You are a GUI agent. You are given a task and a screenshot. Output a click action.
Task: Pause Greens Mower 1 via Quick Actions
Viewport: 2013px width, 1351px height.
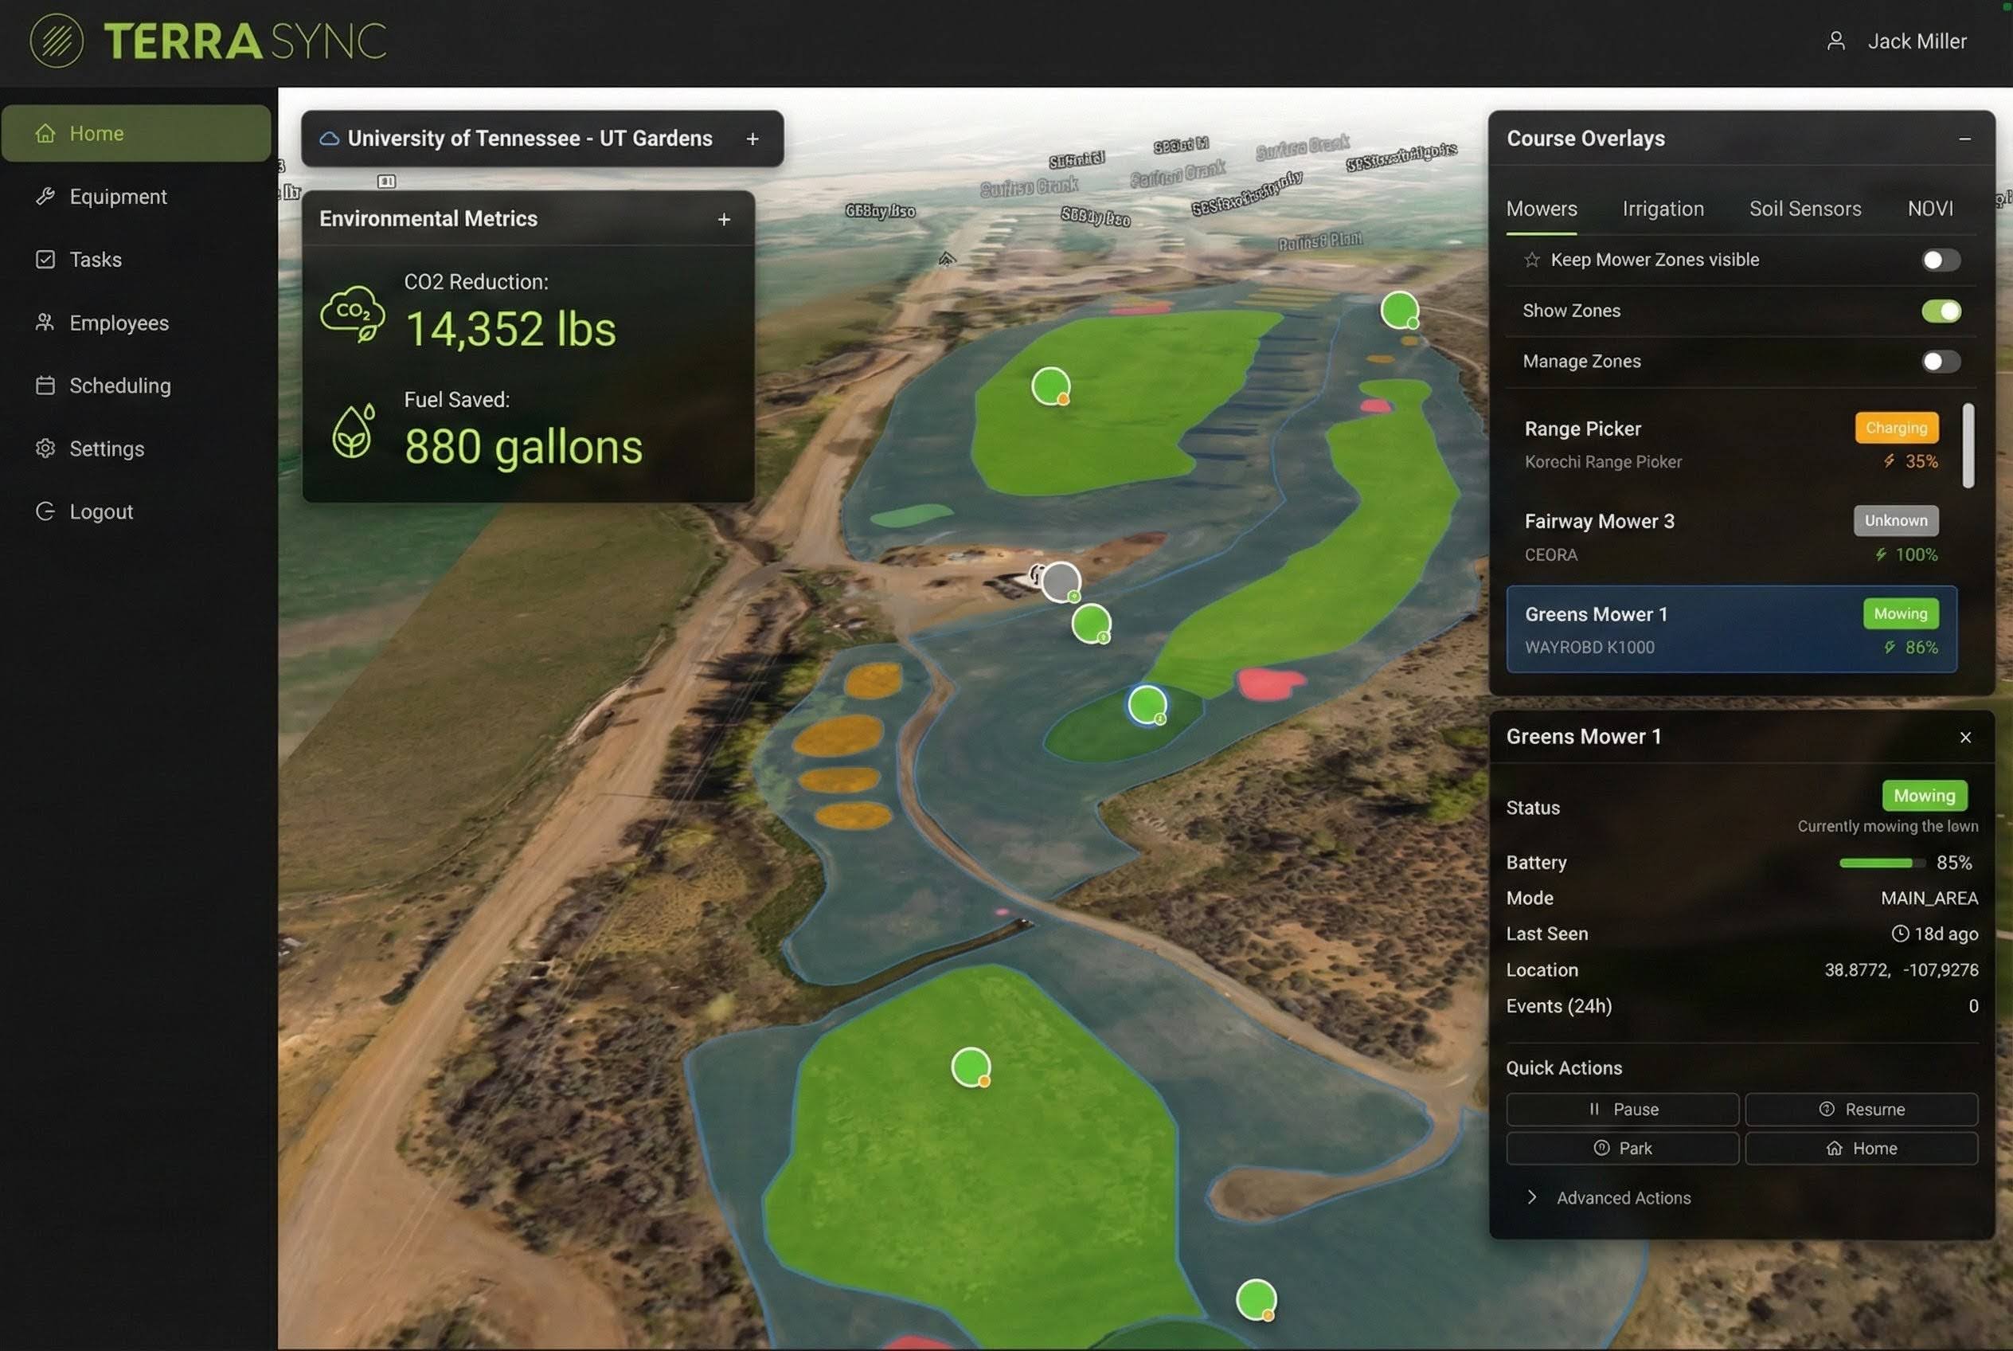click(x=1622, y=1109)
